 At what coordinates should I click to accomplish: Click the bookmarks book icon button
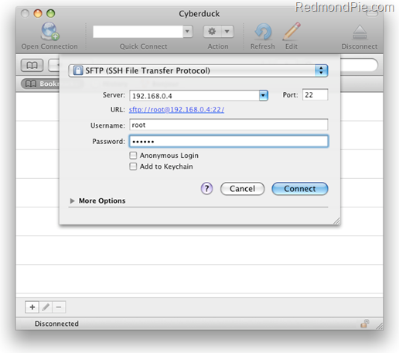[x=32, y=65]
